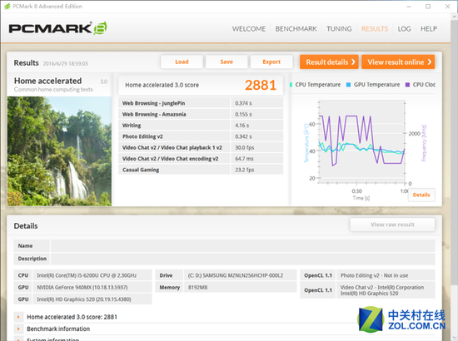Toggle CPU Clock legend swatch

pos(407,85)
